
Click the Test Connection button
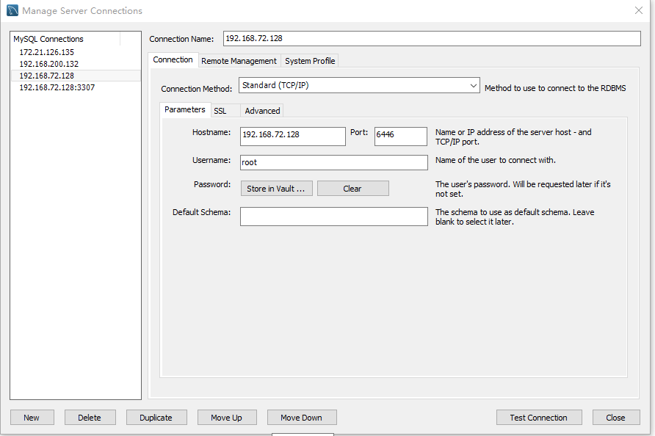538,418
